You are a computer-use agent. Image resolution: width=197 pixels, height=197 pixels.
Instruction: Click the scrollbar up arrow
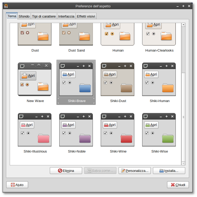pyautogui.click(x=184, y=25)
